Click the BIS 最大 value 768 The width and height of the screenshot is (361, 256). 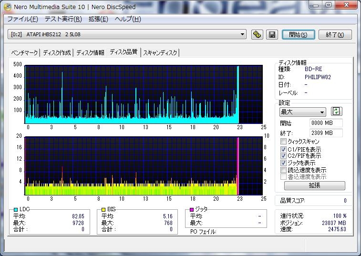point(168,223)
